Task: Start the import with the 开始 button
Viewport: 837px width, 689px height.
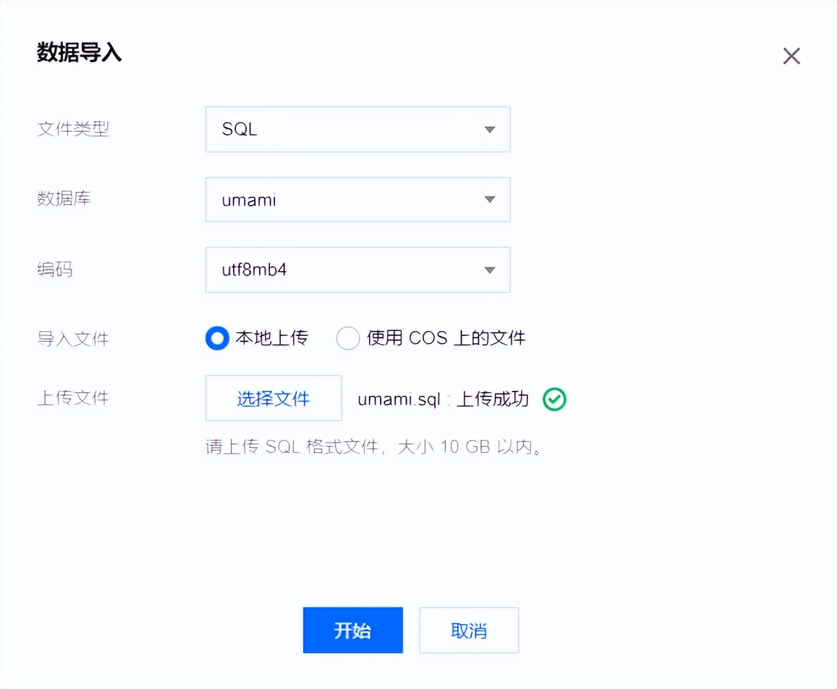Action: (353, 630)
